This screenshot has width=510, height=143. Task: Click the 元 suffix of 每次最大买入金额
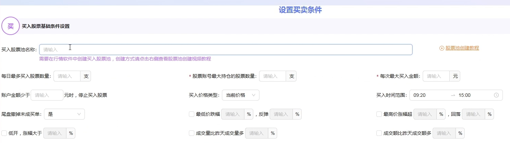click(455, 76)
